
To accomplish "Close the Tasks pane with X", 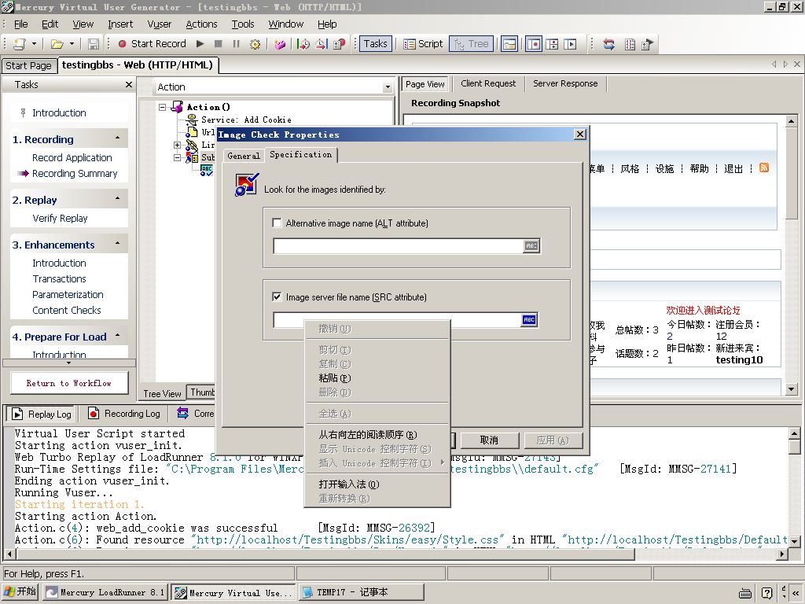I will click(129, 84).
